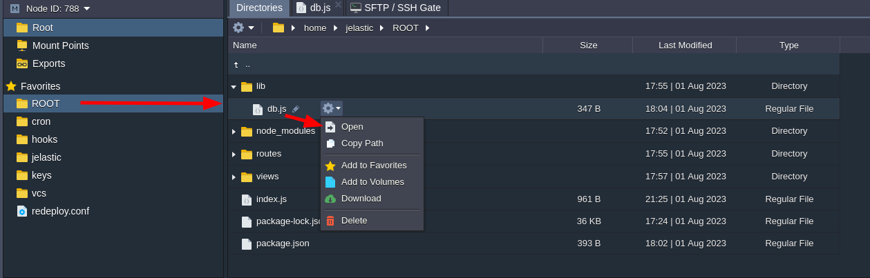This screenshot has width=870, height=278.
Task: Click the Mount Points folder icon
Action: pyautogui.click(x=22, y=46)
